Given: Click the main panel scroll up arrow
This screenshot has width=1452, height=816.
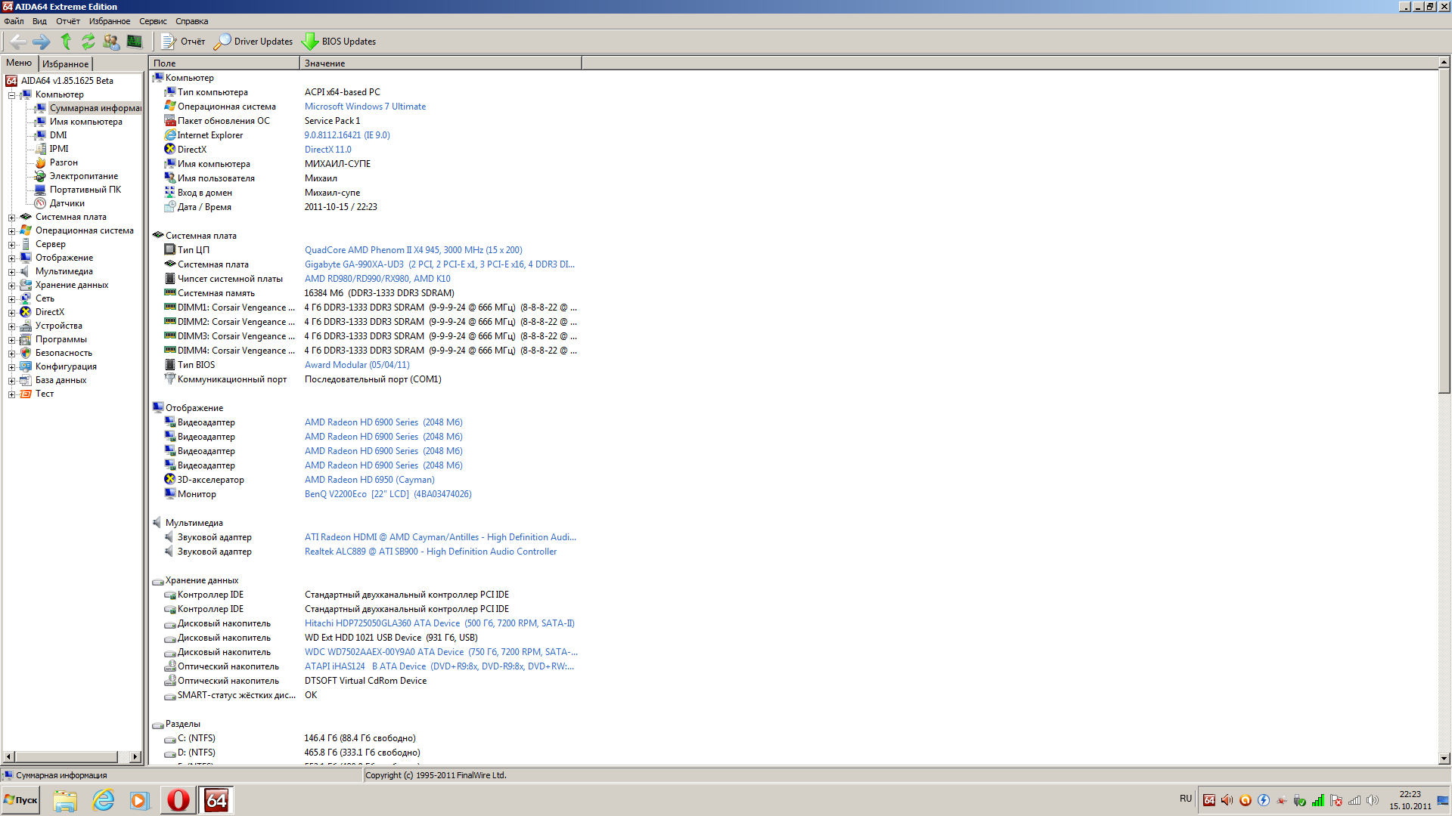Looking at the screenshot, I should [1444, 62].
